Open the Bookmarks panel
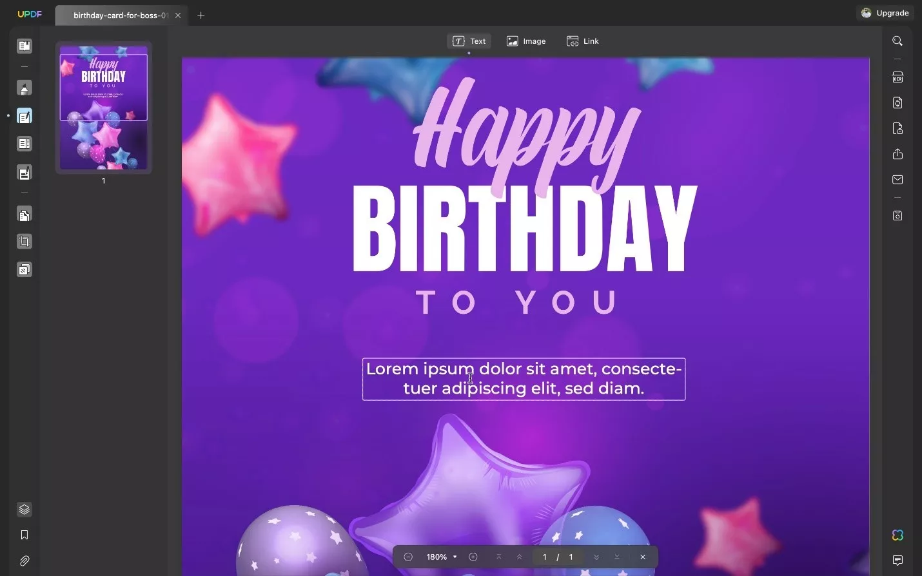The width and height of the screenshot is (922, 576). [x=25, y=535]
